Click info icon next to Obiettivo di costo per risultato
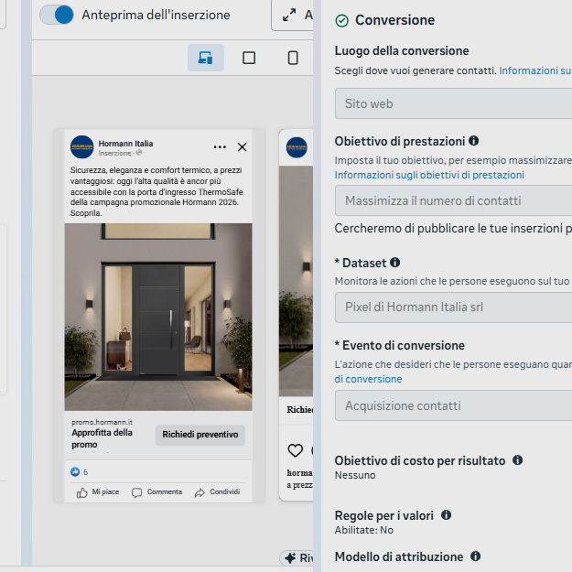The height and width of the screenshot is (572, 572). pyautogui.click(x=517, y=460)
